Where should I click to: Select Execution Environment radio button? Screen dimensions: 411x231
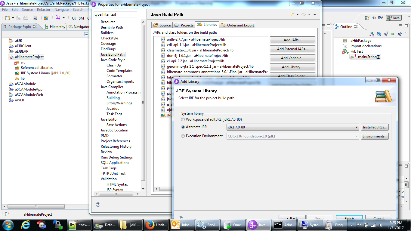(183, 136)
